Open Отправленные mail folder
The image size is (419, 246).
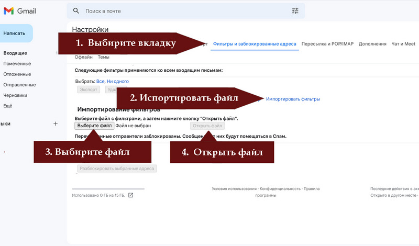click(x=19, y=85)
